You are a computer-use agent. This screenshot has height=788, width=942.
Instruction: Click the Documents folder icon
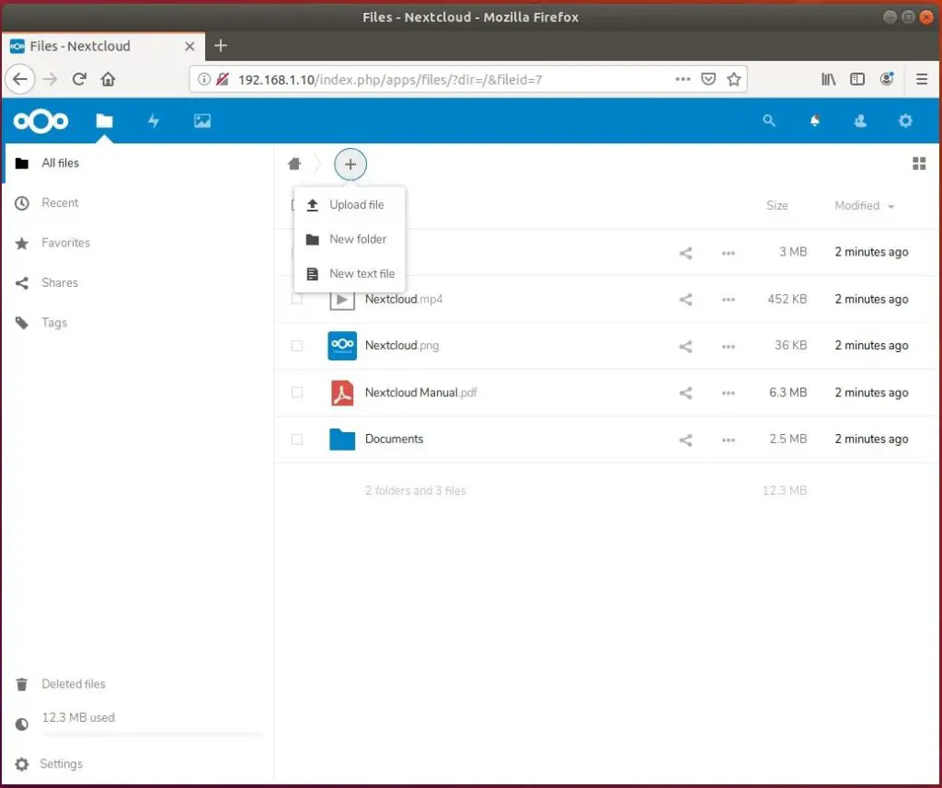(342, 439)
